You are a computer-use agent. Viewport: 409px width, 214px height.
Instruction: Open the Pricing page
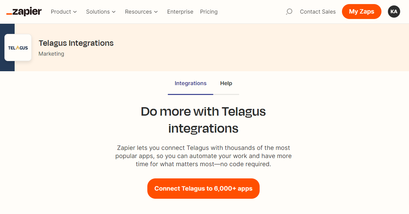(x=209, y=12)
